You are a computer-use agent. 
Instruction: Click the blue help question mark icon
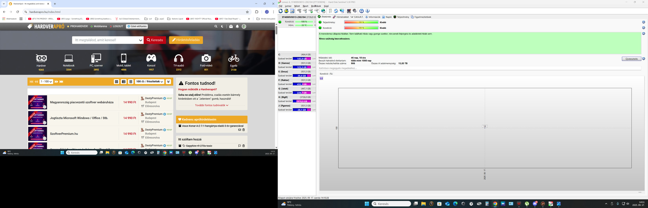362,11
